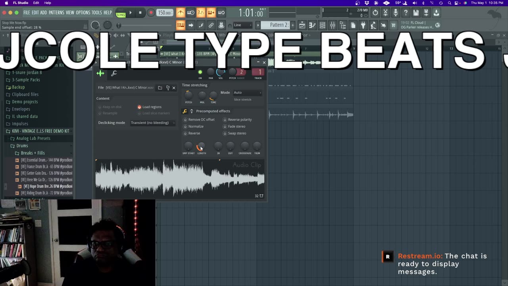Click the open file folder icon in sampler

[x=160, y=88]
